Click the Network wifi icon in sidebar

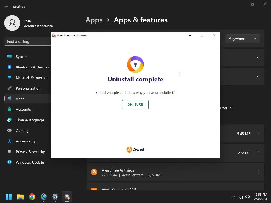tap(10, 77)
